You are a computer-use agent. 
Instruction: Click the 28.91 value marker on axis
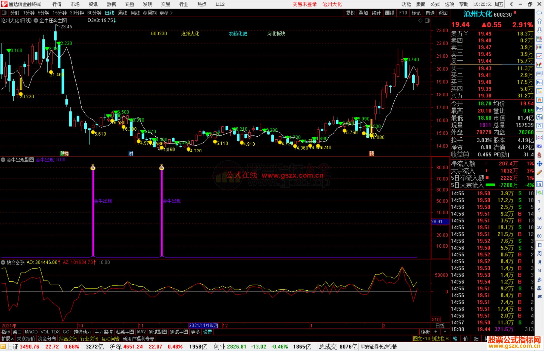(x=440, y=221)
